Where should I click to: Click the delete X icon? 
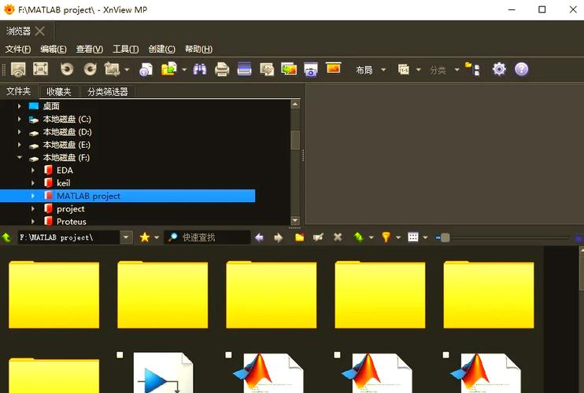[x=338, y=237]
